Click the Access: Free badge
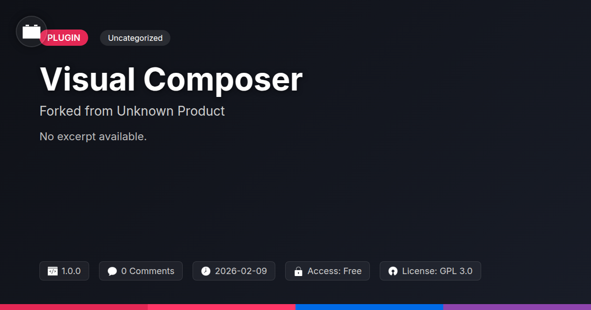Screen dimensions: 591x310 click(328, 271)
